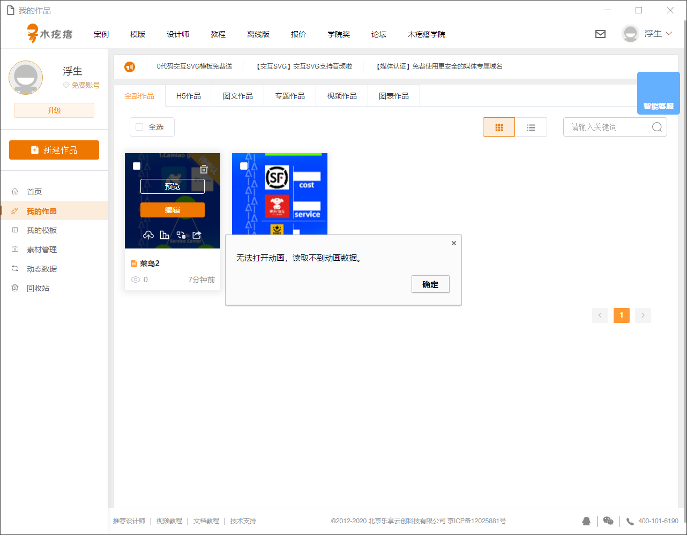687x535 pixels.
Task: Open 报价 in top navigation
Action: [298, 34]
